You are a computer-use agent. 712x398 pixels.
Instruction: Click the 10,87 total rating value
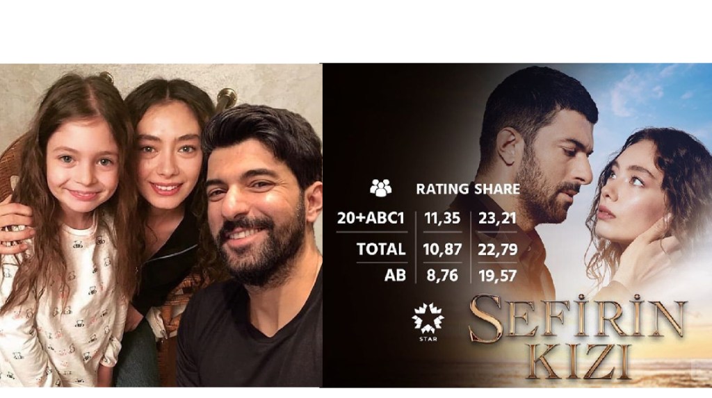442,249
